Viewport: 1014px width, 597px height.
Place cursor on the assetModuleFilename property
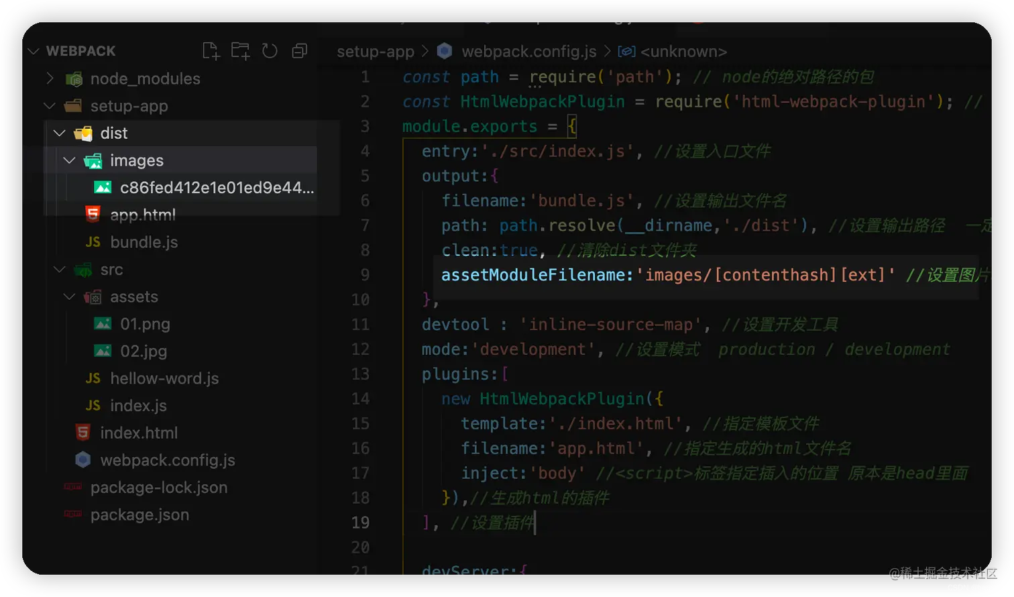tap(533, 275)
